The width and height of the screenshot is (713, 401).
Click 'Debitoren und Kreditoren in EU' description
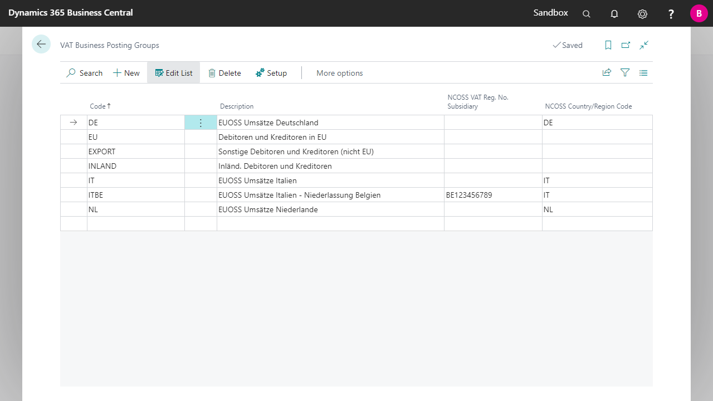point(272,137)
